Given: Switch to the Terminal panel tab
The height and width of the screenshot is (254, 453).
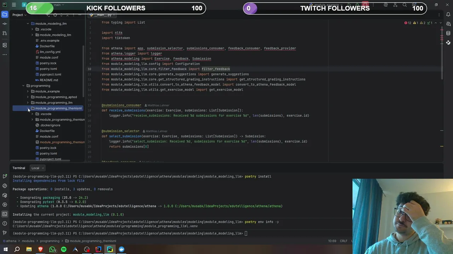Looking at the screenshot, I should [19, 168].
